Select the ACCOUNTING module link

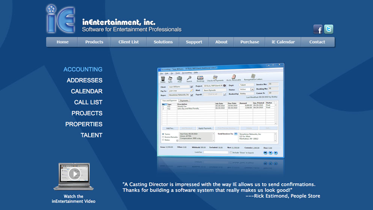pos(83,69)
